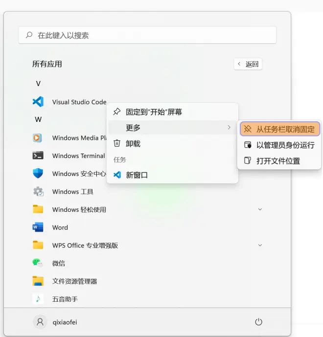
Task: Click the 五音助手 app name
Action: [x=65, y=299]
